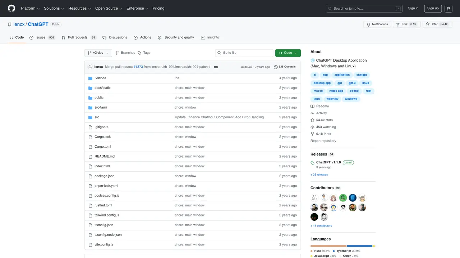Screen dimensions: 460x258
Task: Open the README.md file
Action: (105, 157)
